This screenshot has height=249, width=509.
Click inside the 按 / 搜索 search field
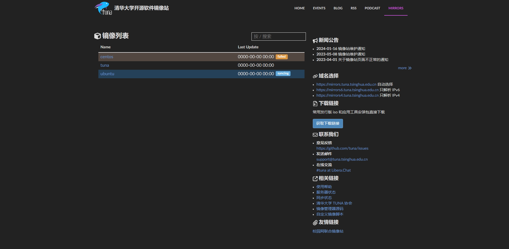pos(278,36)
